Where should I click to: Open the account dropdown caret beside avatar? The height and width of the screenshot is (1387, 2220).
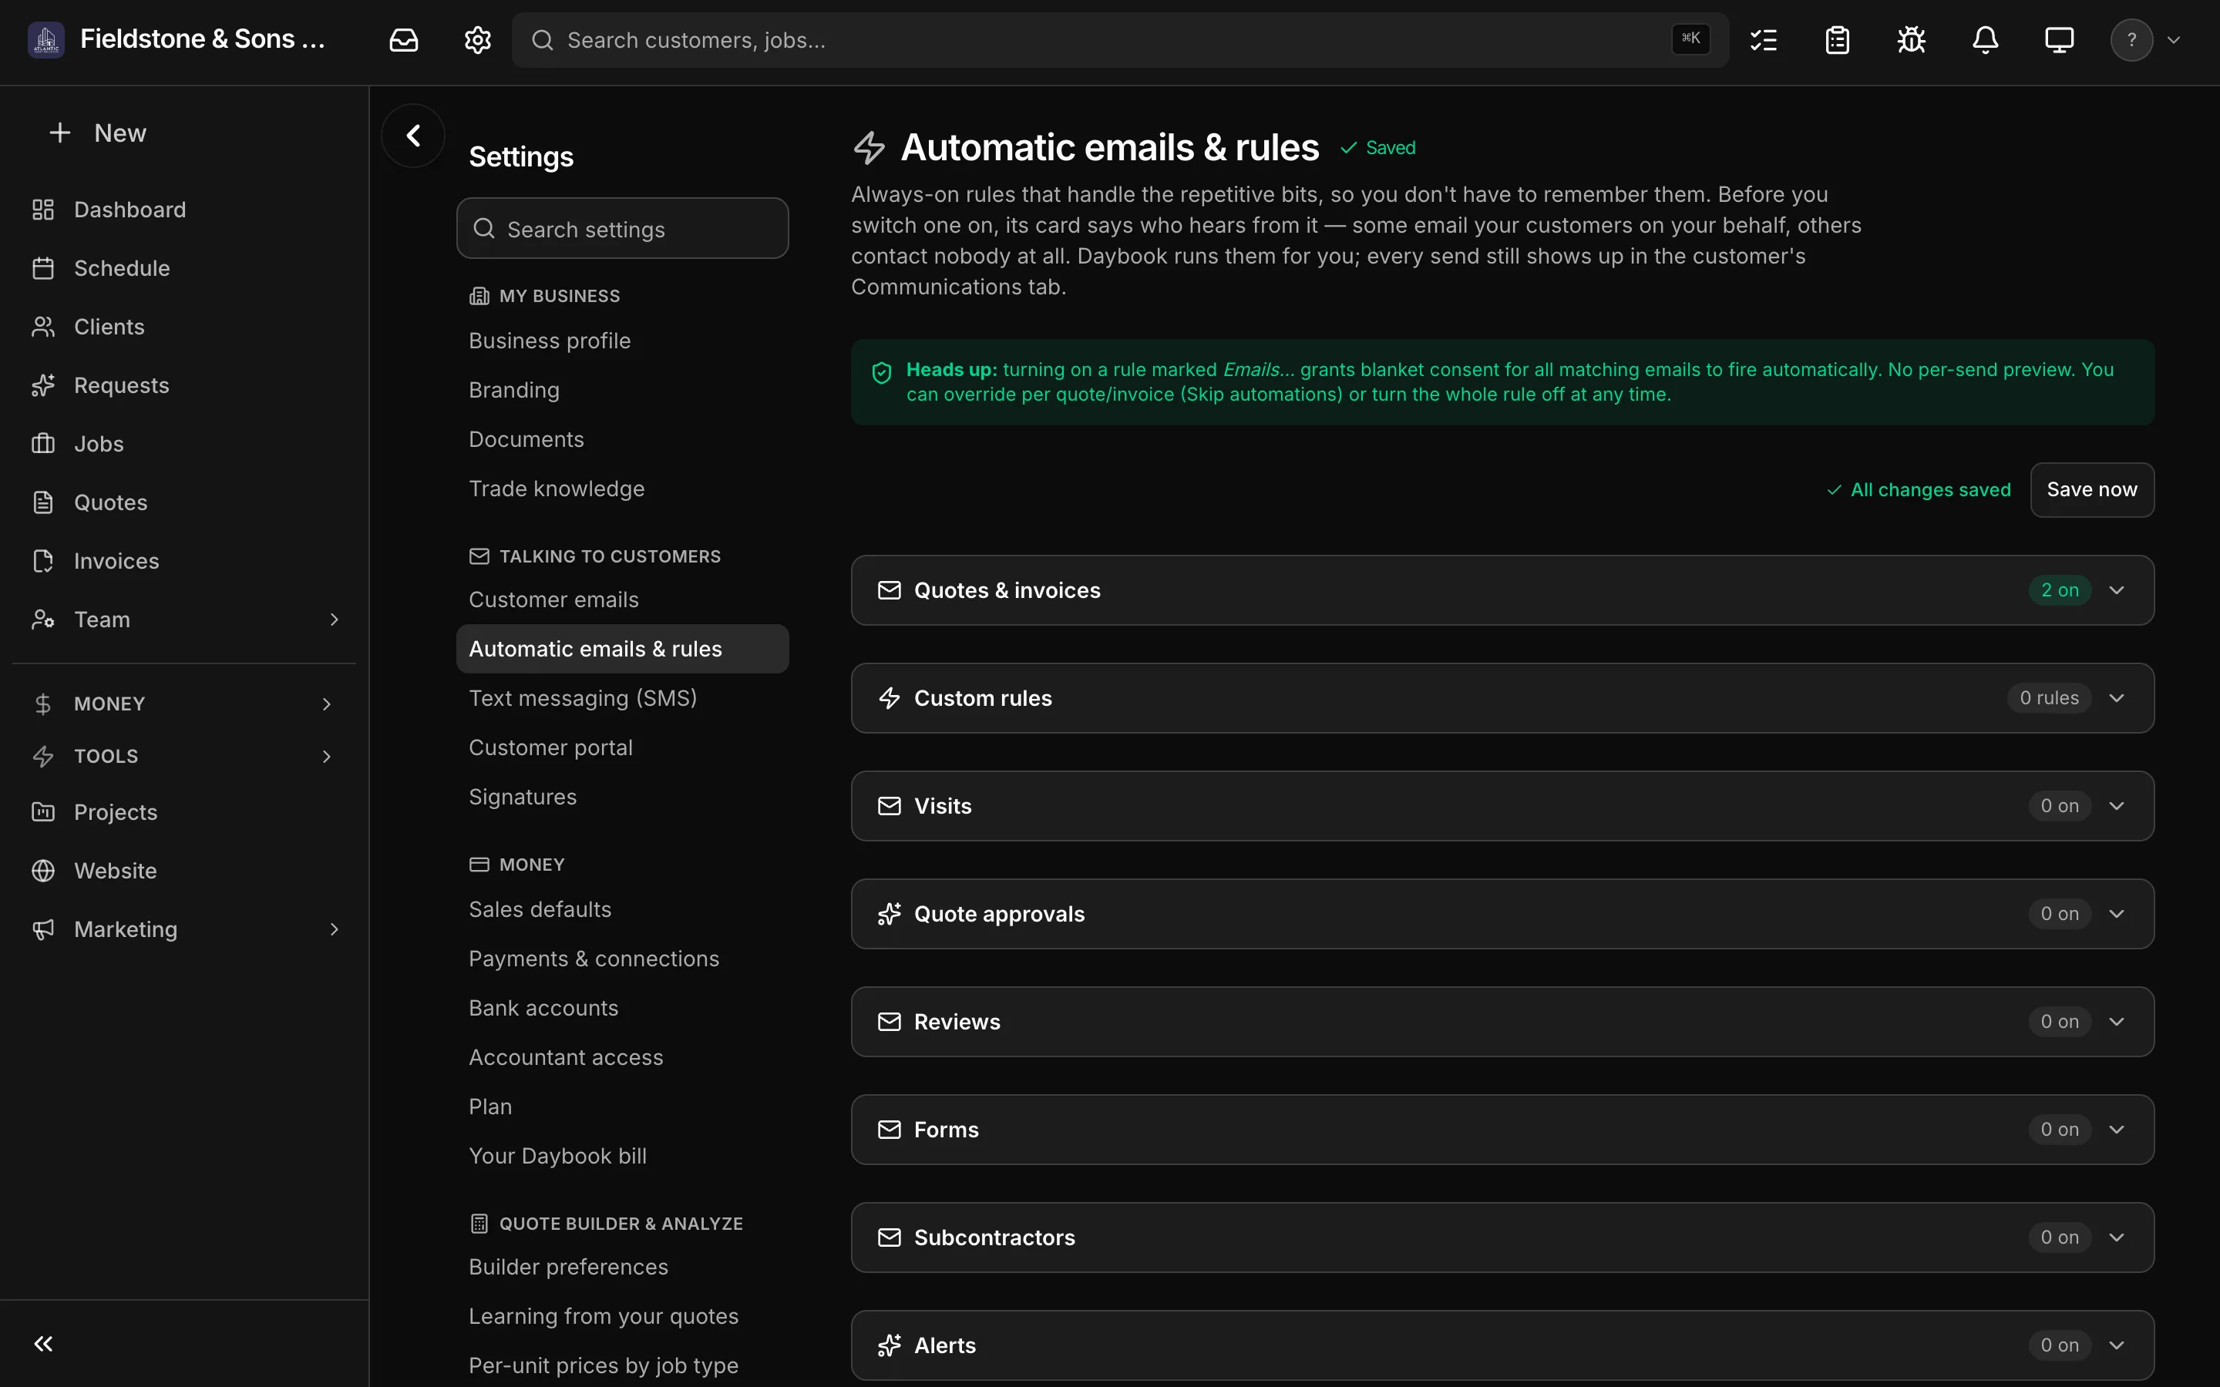coord(2173,40)
